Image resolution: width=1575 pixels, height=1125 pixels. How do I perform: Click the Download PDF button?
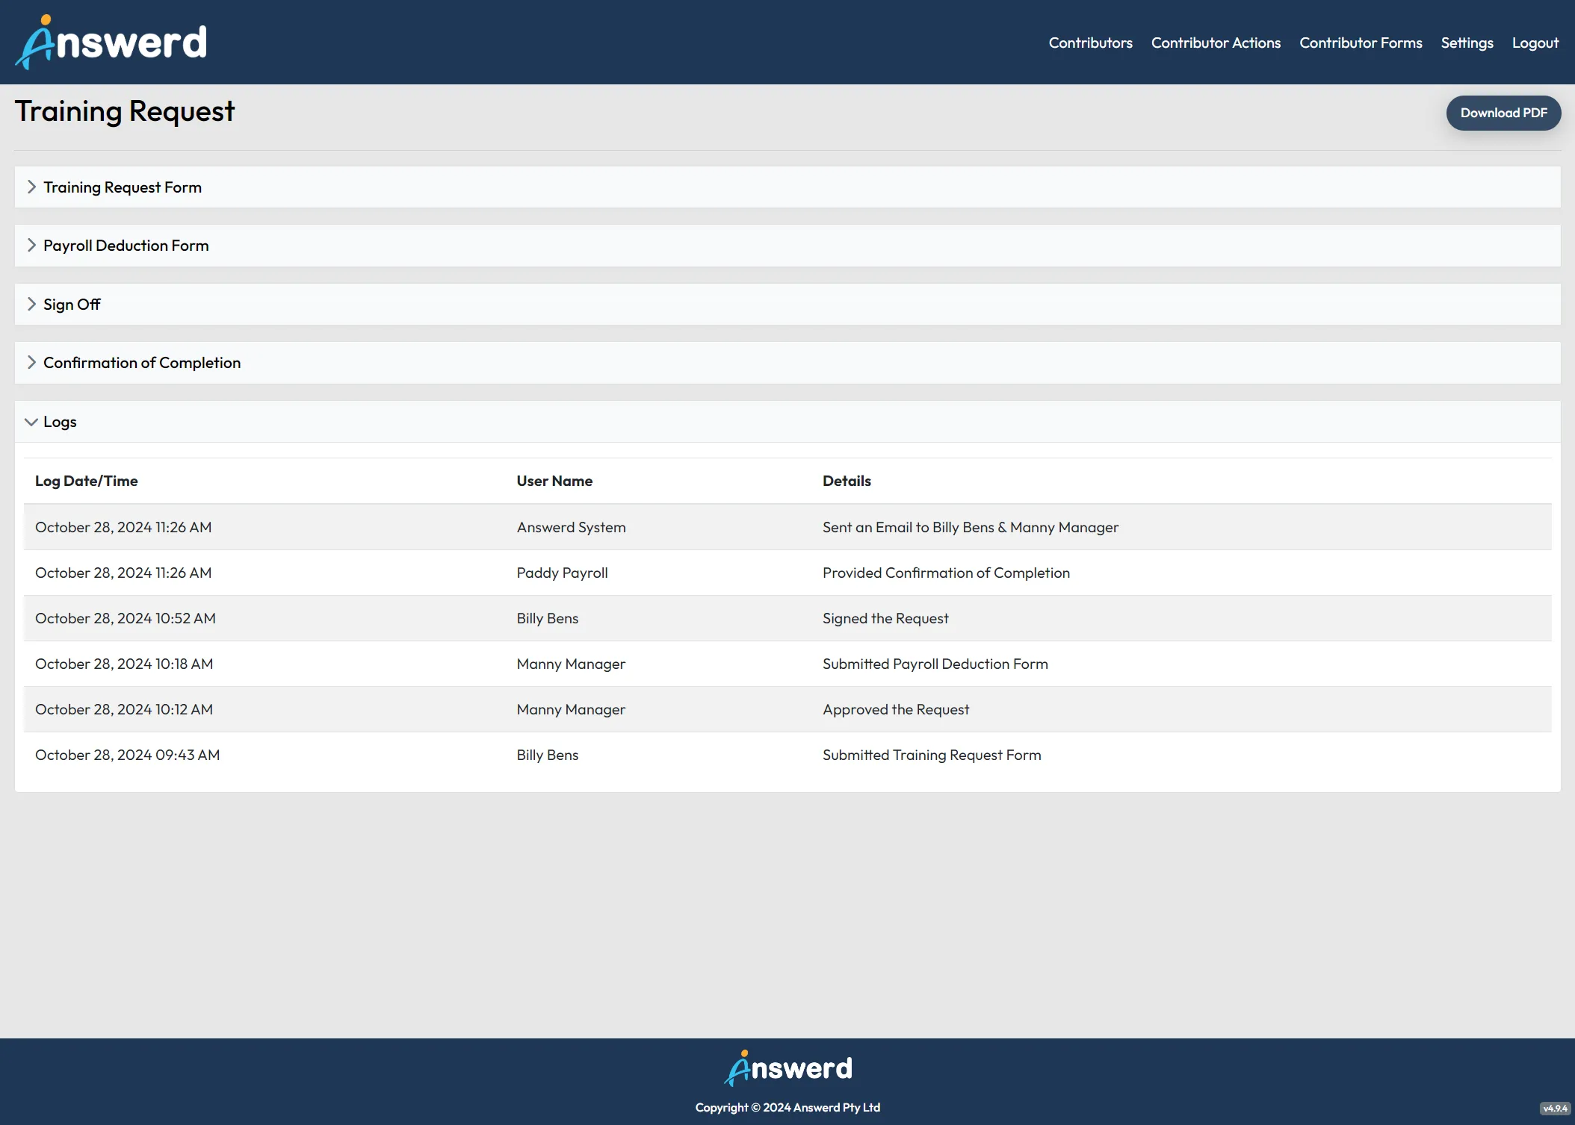click(1503, 113)
